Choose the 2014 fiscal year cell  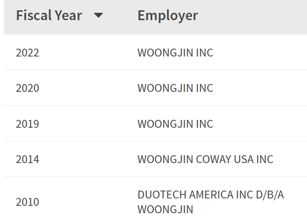pyautogui.click(x=28, y=159)
